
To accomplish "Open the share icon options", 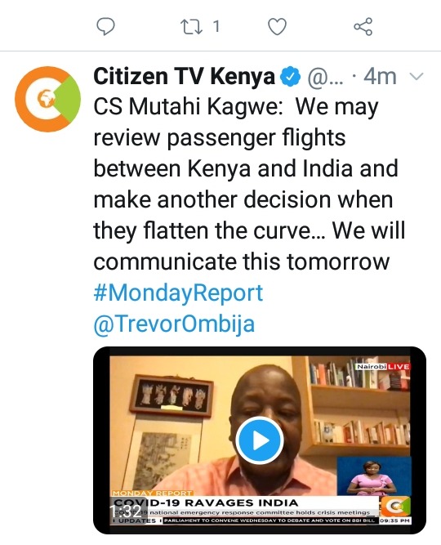I will point(363,26).
